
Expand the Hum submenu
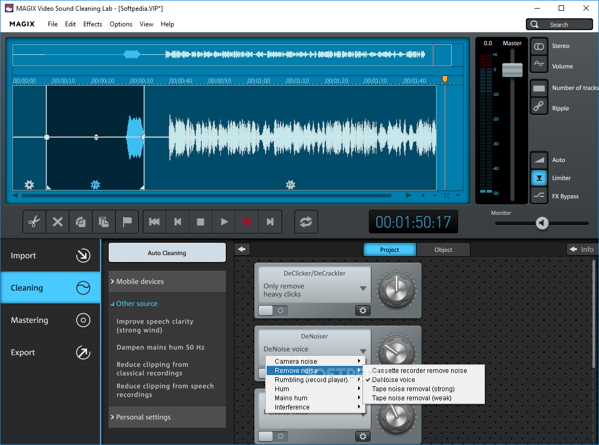tap(316, 389)
